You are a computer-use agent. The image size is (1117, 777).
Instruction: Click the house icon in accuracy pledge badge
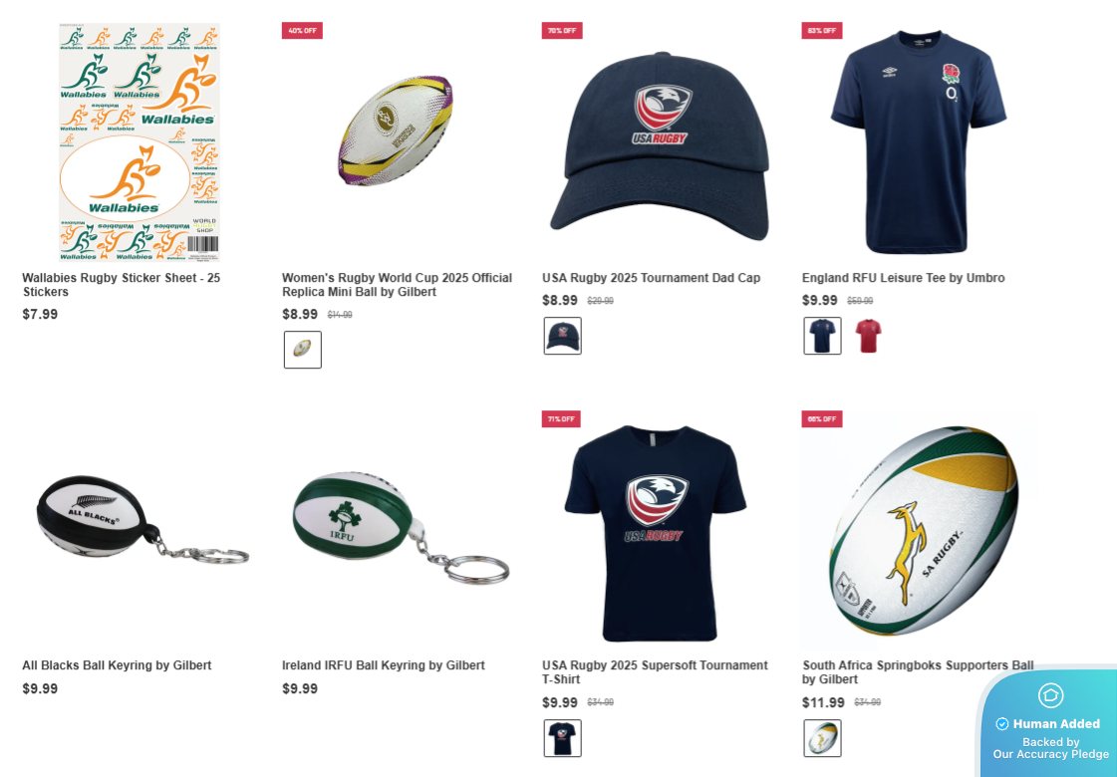point(1051,695)
